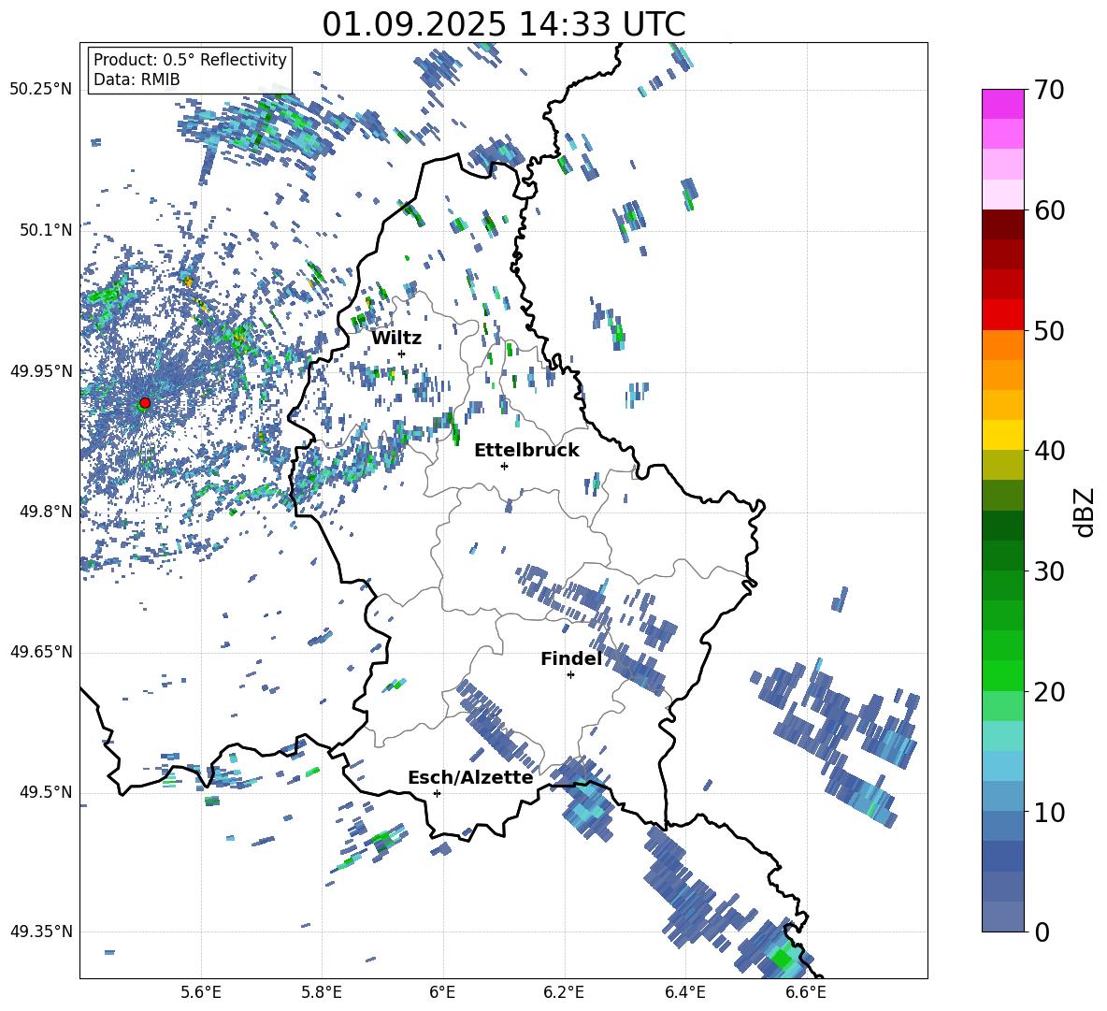Viewport: 1107px width, 1011px height.
Task: Click latitude label 49.95°N
Action: (x=41, y=371)
